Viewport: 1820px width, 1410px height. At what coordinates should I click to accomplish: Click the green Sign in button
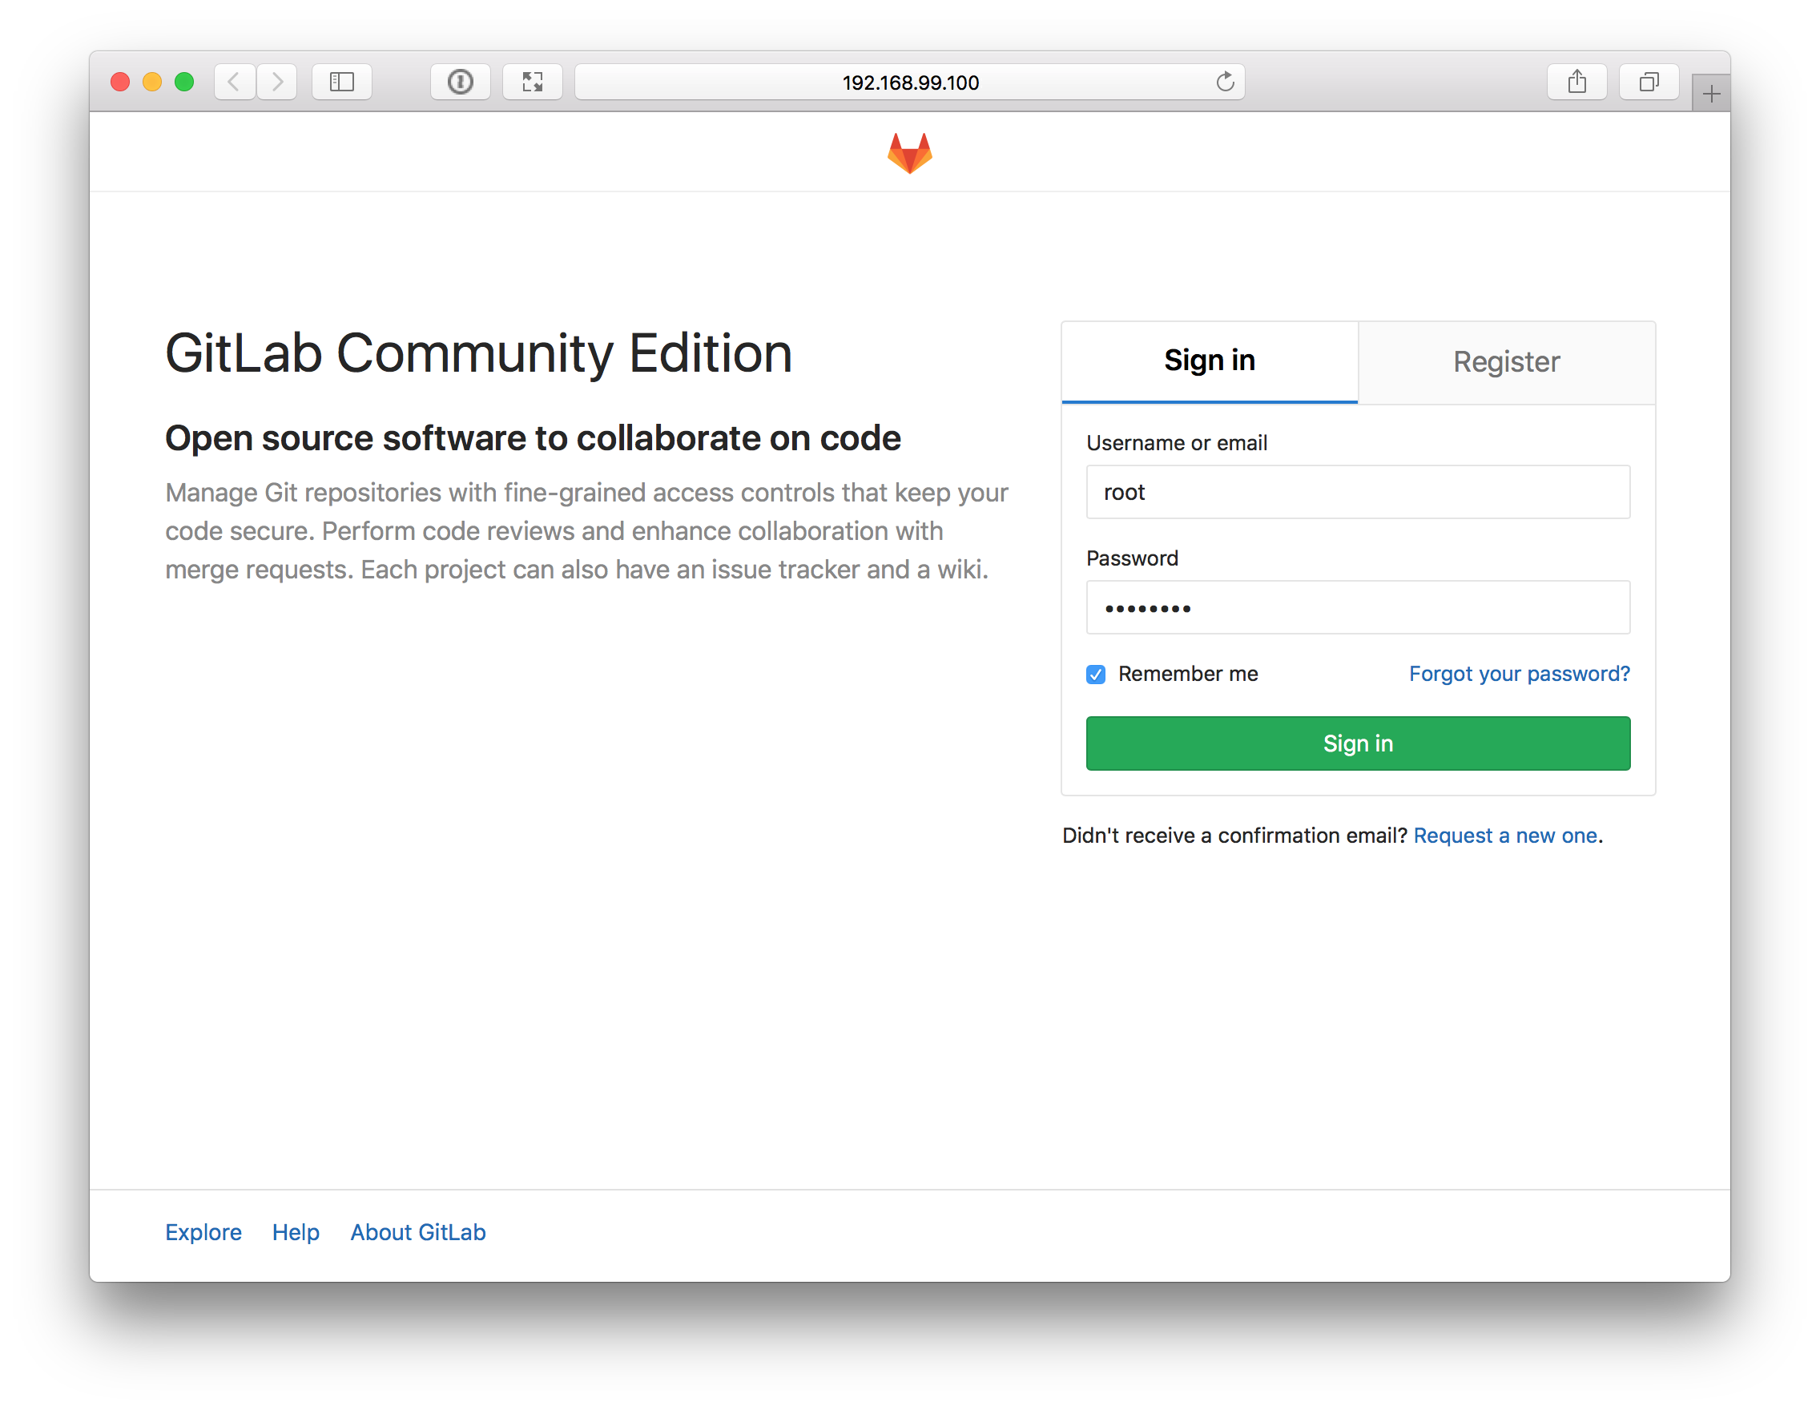[1358, 743]
